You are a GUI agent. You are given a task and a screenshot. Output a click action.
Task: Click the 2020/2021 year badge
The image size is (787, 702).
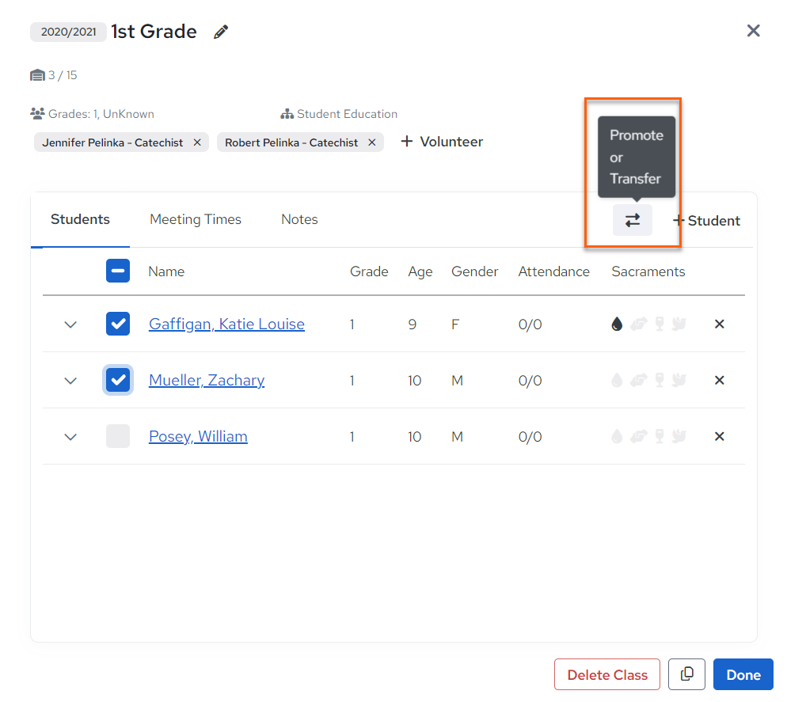(68, 32)
